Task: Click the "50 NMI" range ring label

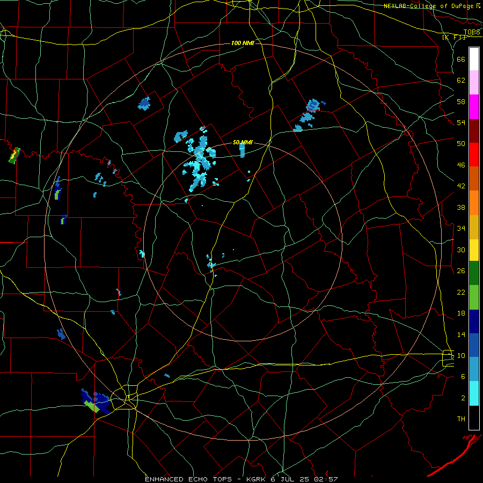Action: [243, 142]
